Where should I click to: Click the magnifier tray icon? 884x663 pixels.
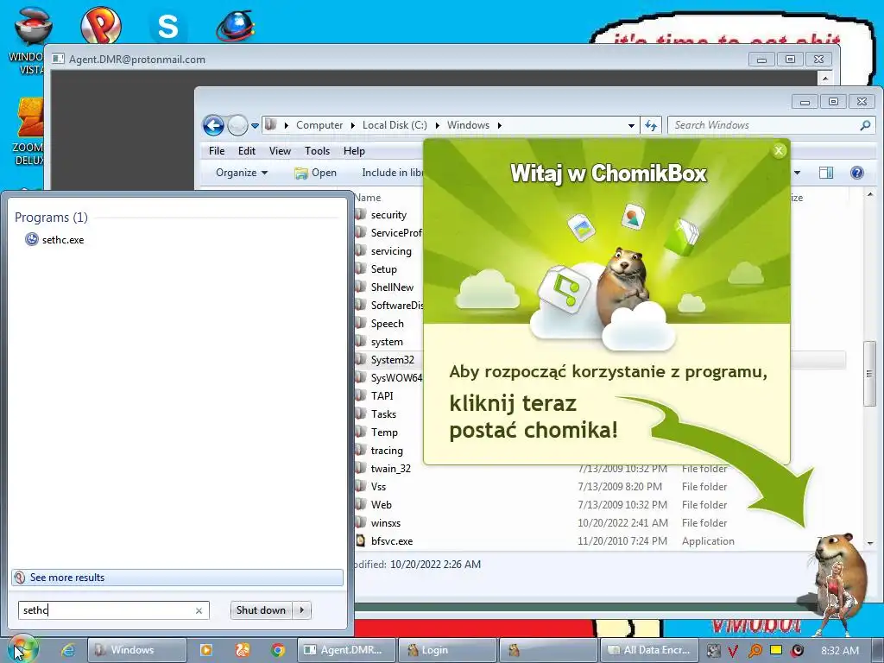(x=755, y=651)
